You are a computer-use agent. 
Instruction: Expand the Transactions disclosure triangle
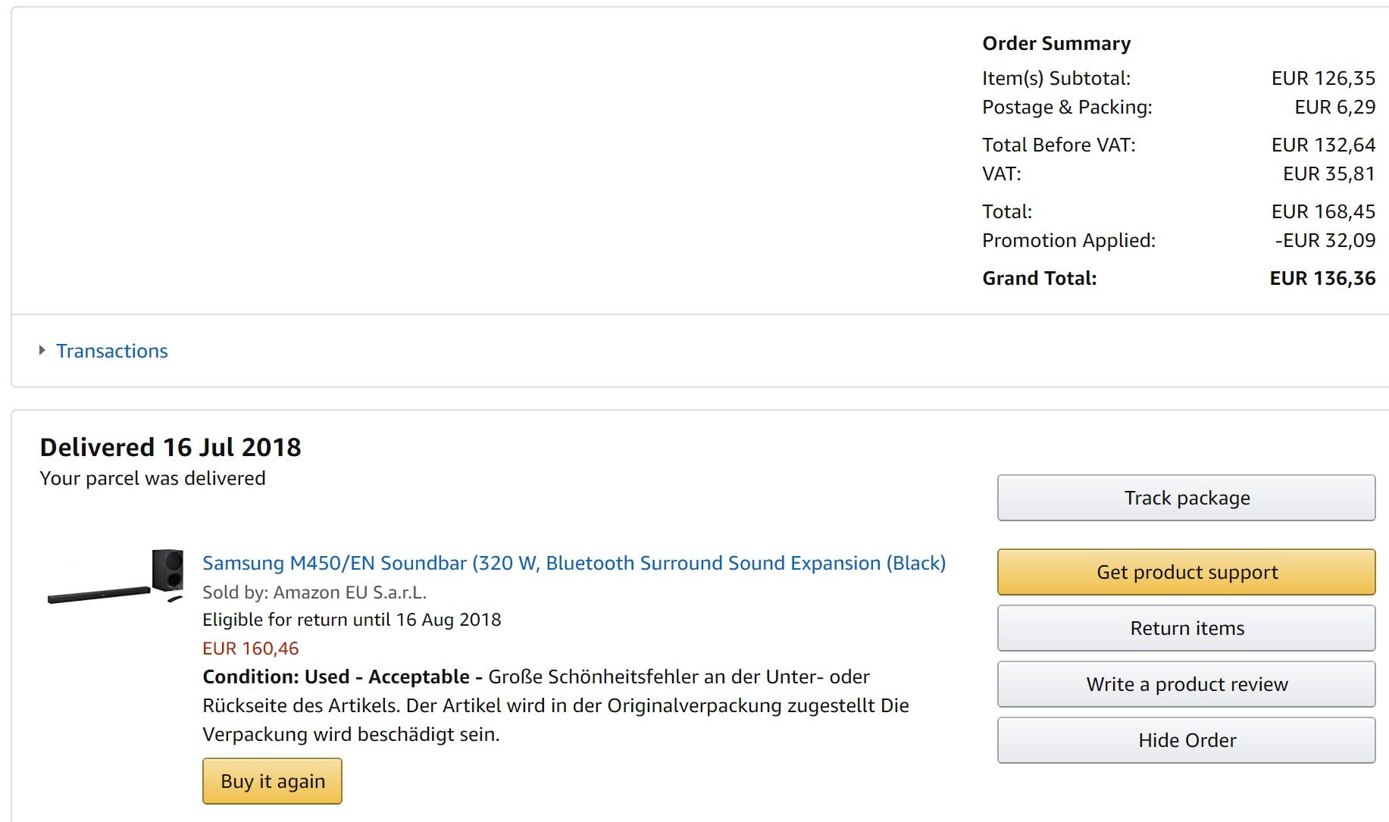coord(42,351)
